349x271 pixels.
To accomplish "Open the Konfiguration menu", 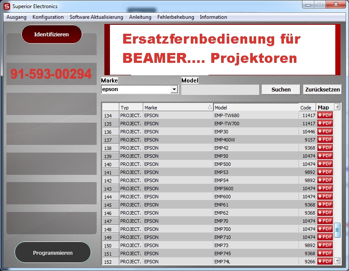I will (48, 17).
